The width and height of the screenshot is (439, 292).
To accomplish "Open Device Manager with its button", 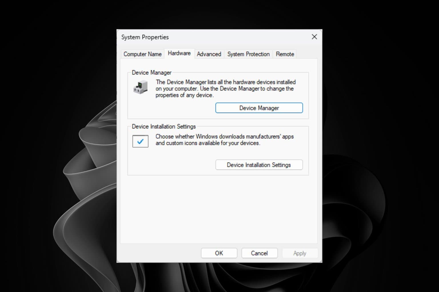I will (x=259, y=108).
